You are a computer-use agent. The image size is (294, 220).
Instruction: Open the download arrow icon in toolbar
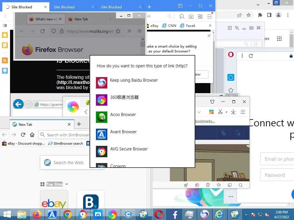point(233,112)
